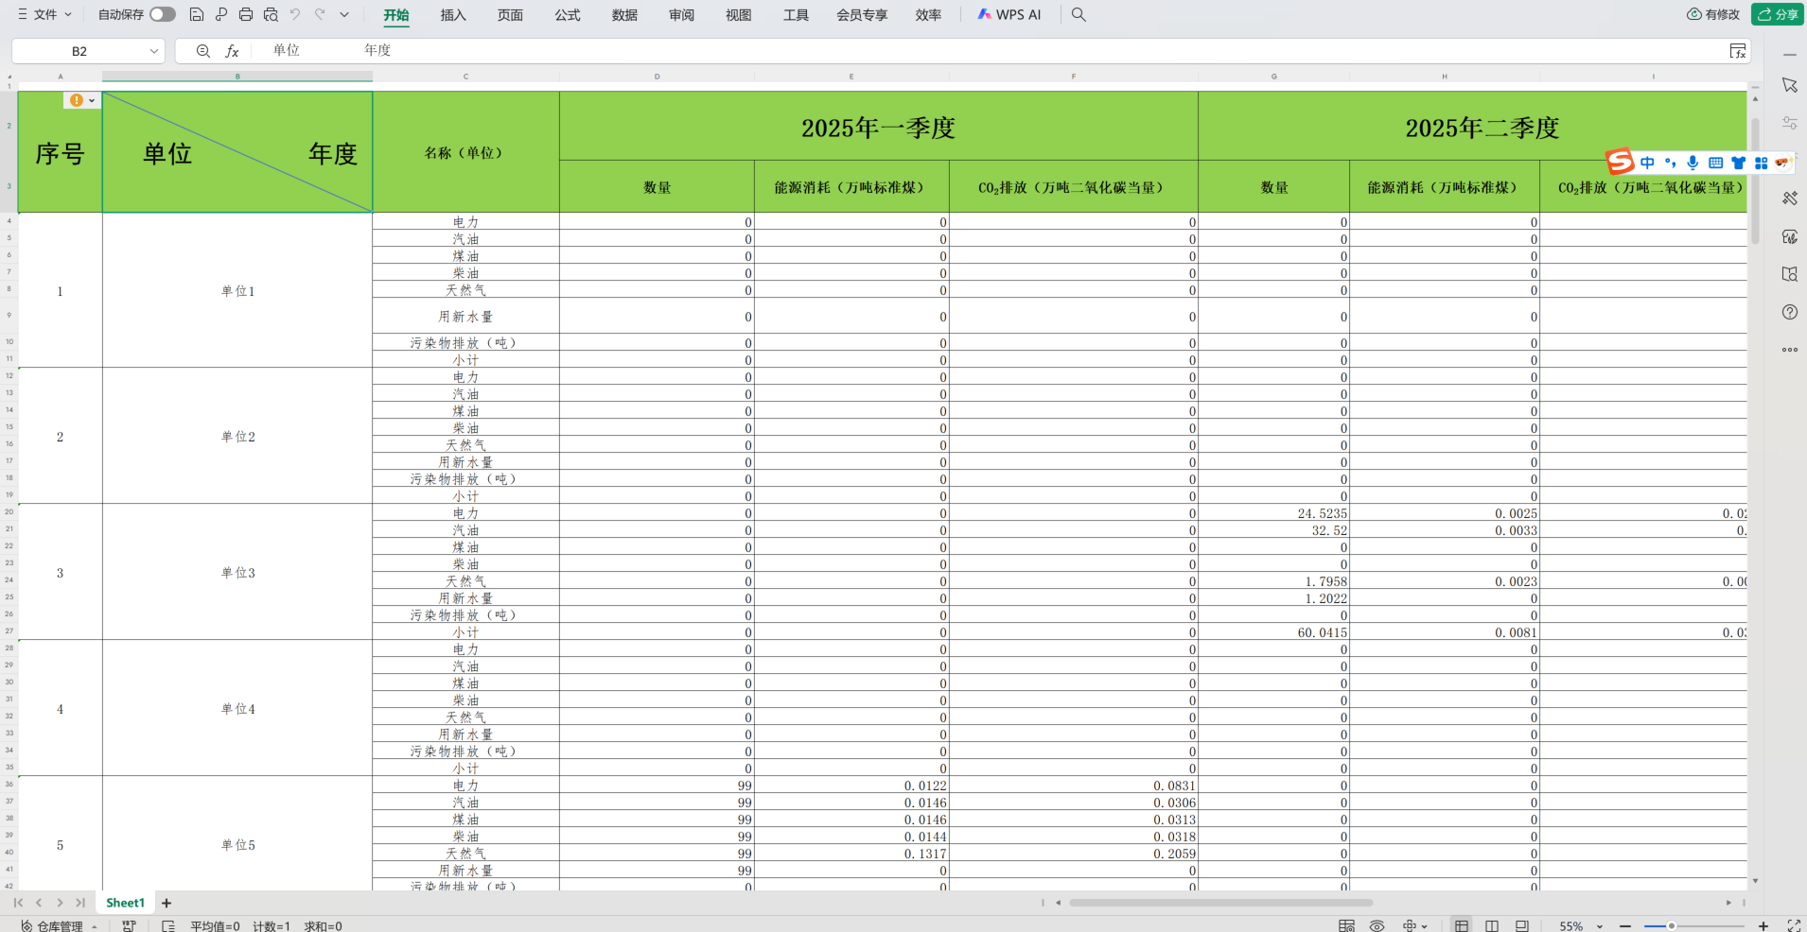Click the Print icon in the toolbar
Screen dimensions: 1807x932
[x=246, y=14]
